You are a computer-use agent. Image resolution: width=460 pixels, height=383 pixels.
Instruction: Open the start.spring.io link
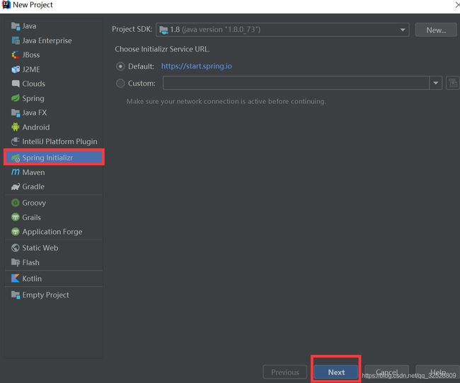(x=197, y=66)
